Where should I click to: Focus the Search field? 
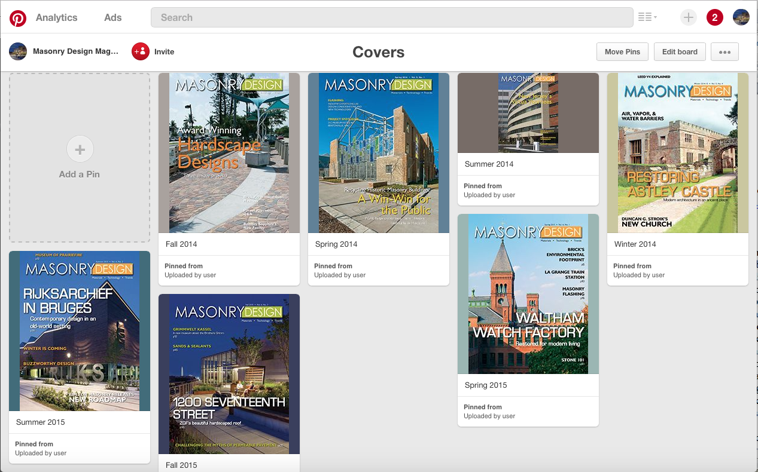pyautogui.click(x=392, y=17)
